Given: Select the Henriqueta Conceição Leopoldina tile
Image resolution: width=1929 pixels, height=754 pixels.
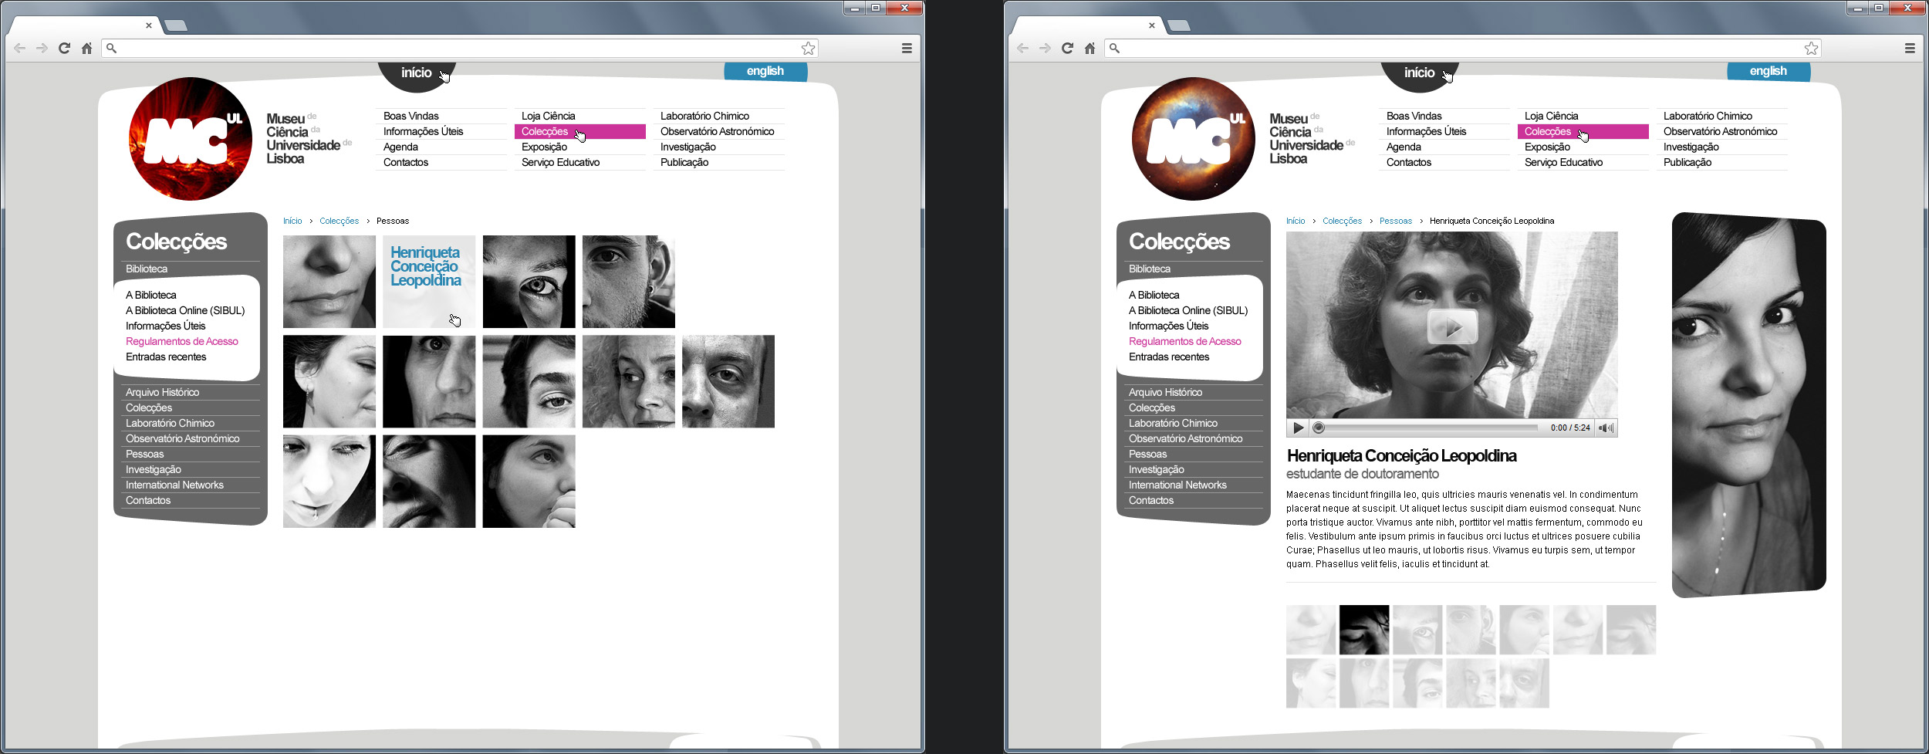Looking at the screenshot, I should pyautogui.click(x=429, y=282).
